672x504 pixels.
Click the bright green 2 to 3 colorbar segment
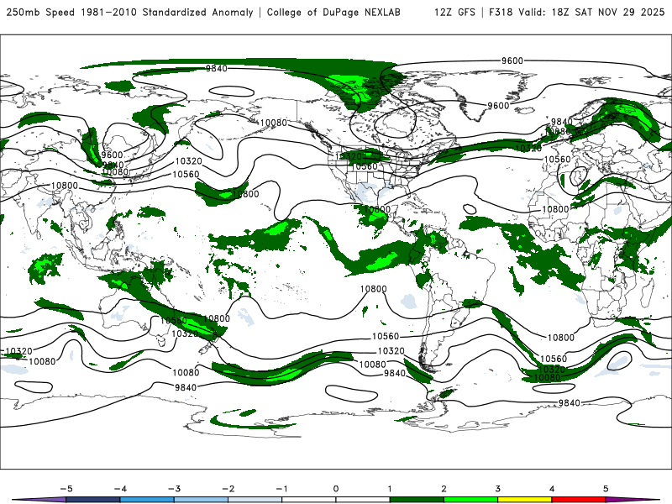[x=470, y=500]
